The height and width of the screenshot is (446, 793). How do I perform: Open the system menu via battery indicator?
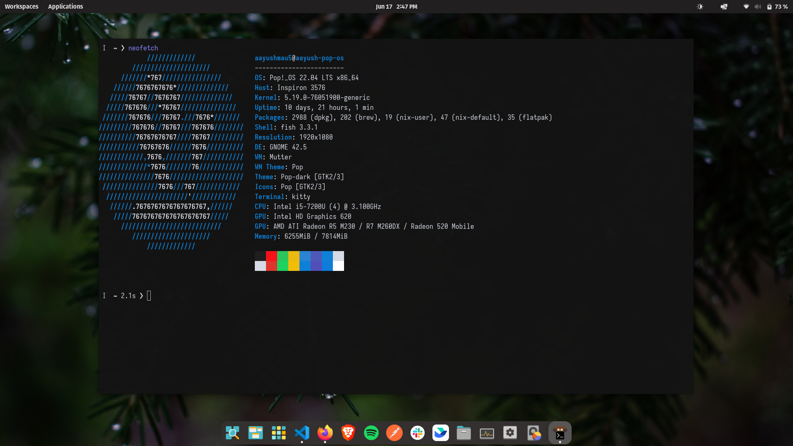click(x=769, y=7)
